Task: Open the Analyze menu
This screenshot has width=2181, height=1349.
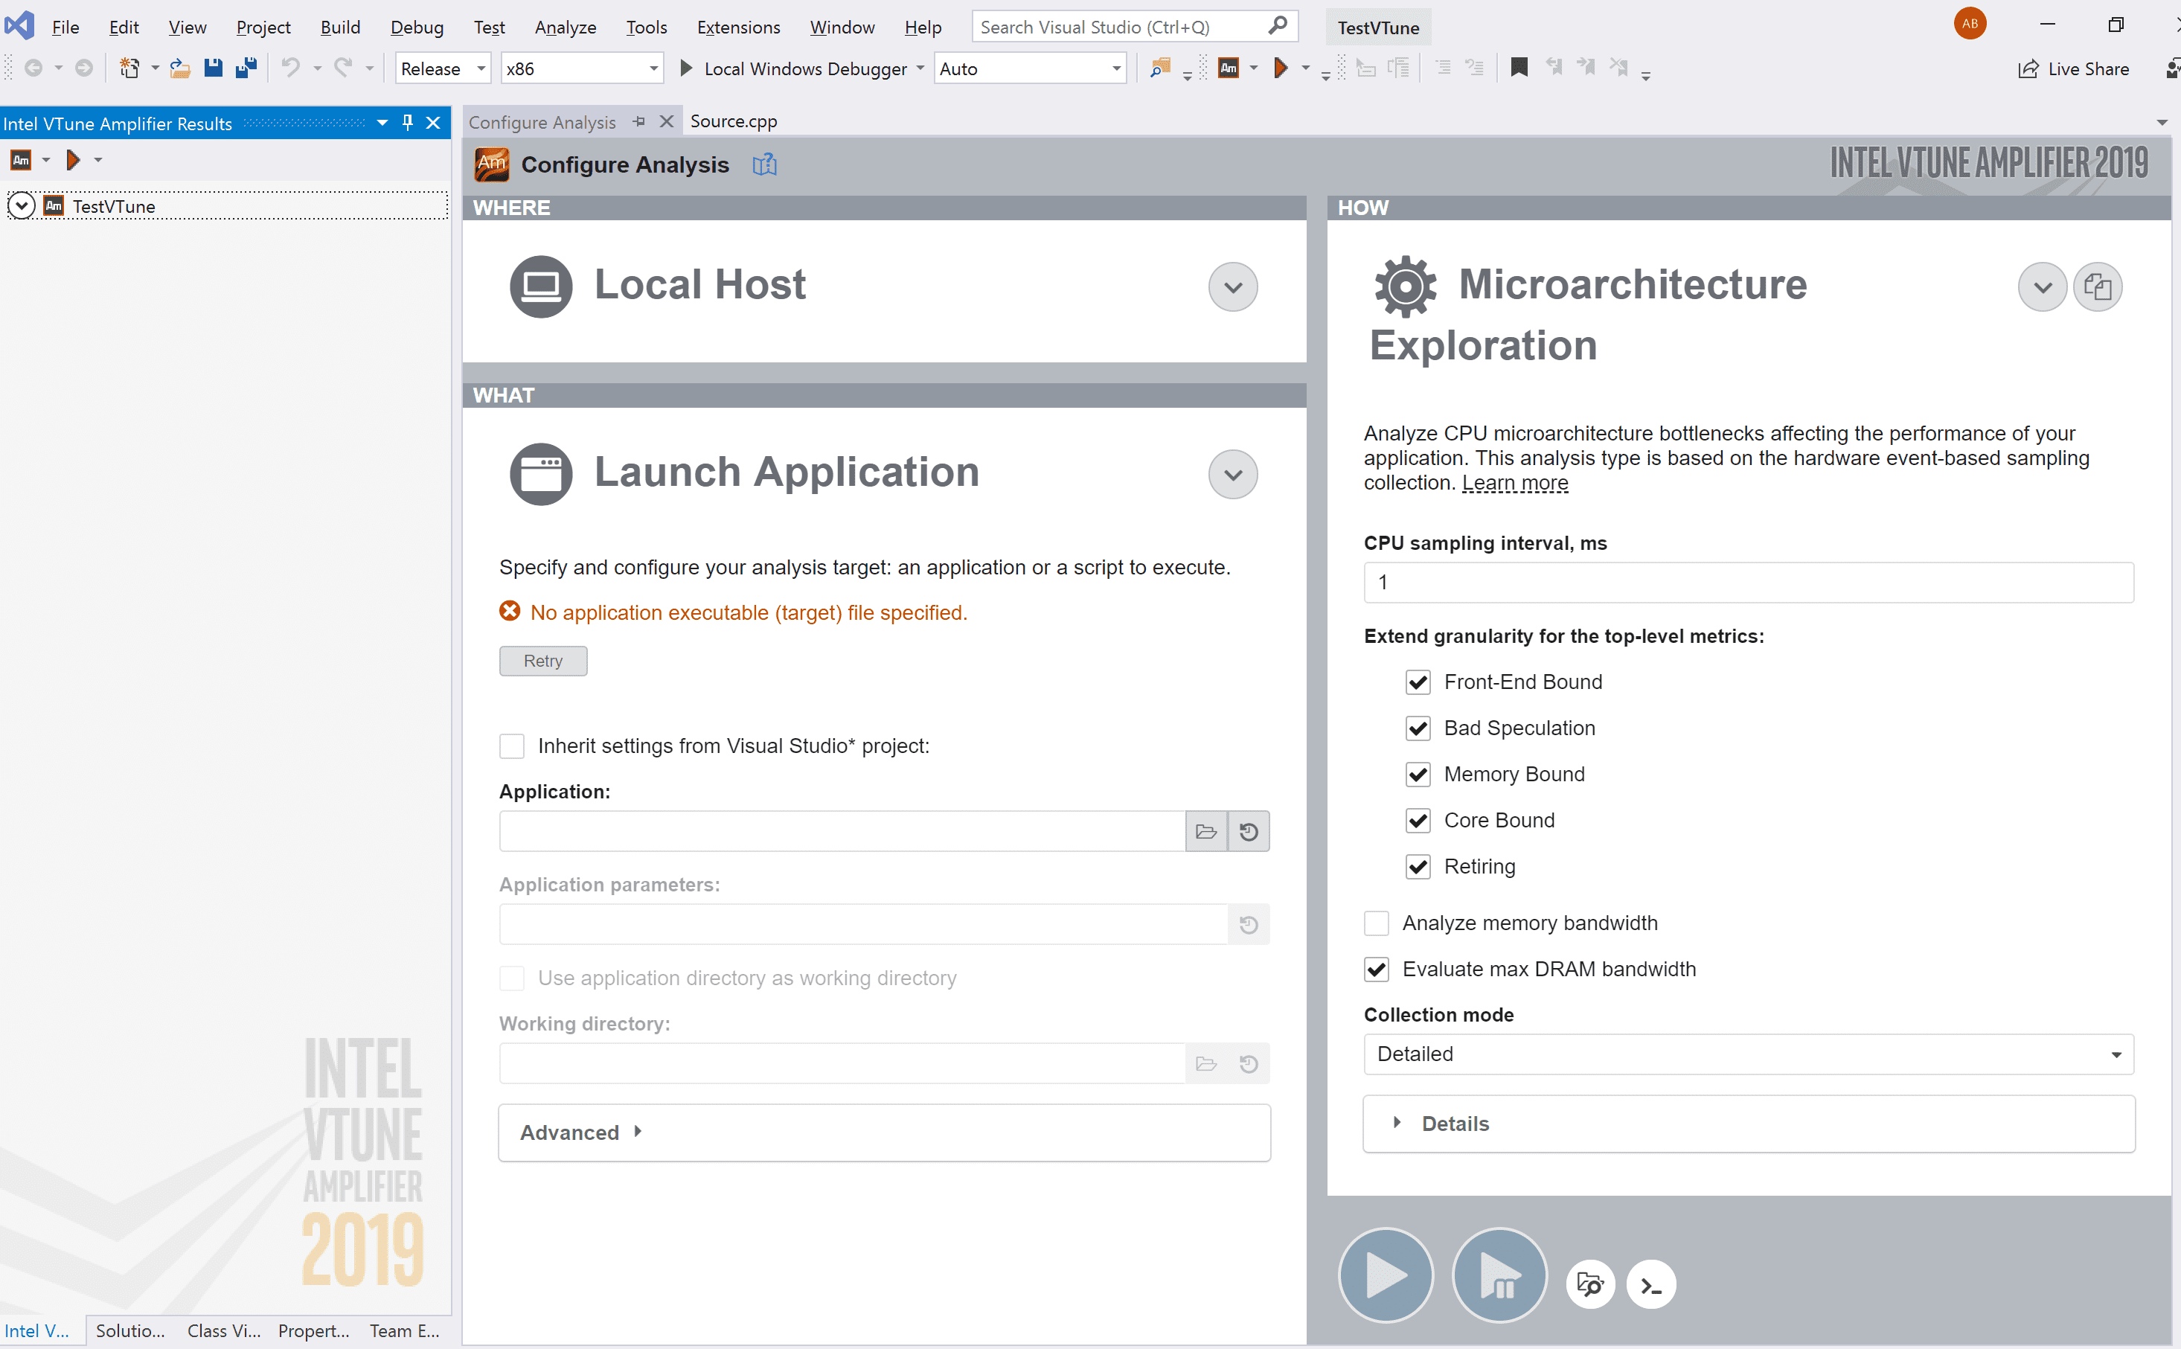Action: coord(566,27)
